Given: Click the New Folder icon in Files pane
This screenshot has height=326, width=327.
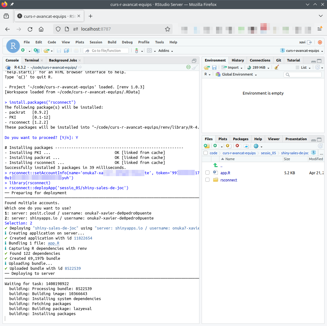Looking at the screenshot, I should (x=207, y=146).
